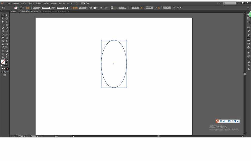The image size is (251, 161).
Task: Reset to default fill and stroke
Action: click(x=2, y=65)
